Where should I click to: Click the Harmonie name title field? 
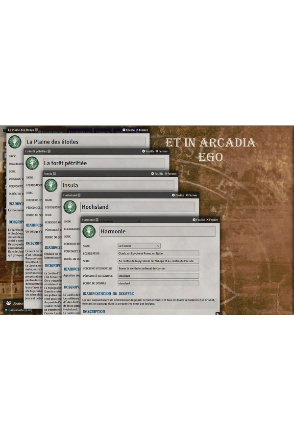pos(157,231)
